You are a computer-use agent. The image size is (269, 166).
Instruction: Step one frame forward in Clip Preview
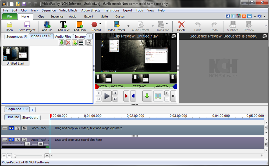pyautogui.click(x=115, y=93)
